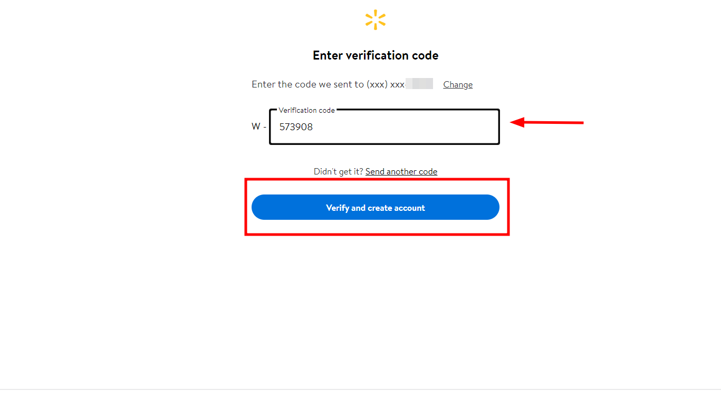Click the 'Didn't get it?' text
Viewport: 721px width, 399px height.
click(338, 171)
